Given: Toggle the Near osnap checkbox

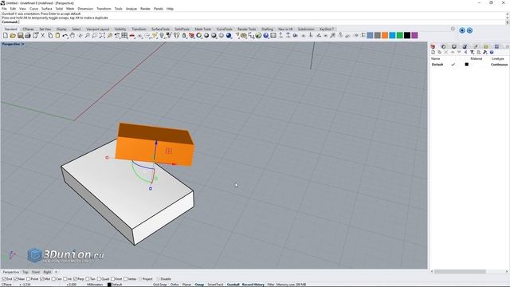Looking at the screenshot, I should click(x=16, y=279).
